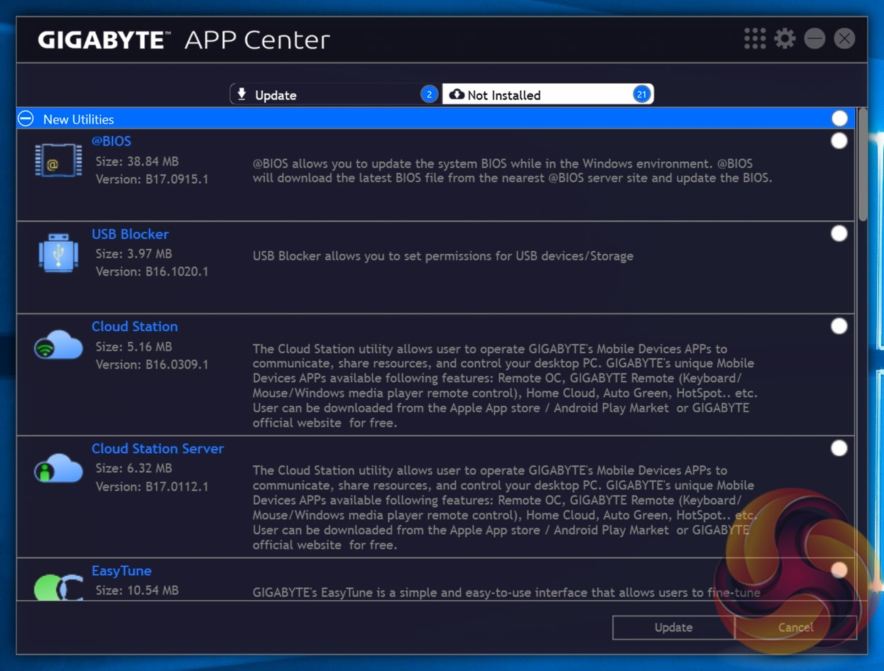Click "Size: 10.54 MB" text
Viewport: 884px width, 671px height.
137,590
